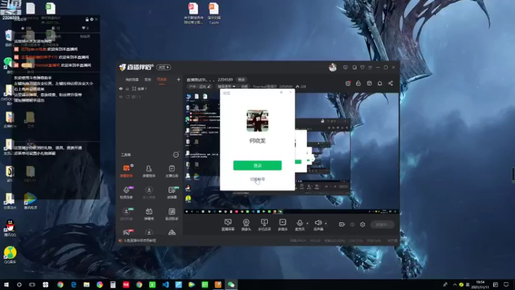
Task: Add a new scene with the plus icon
Action: click(x=178, y=79)
